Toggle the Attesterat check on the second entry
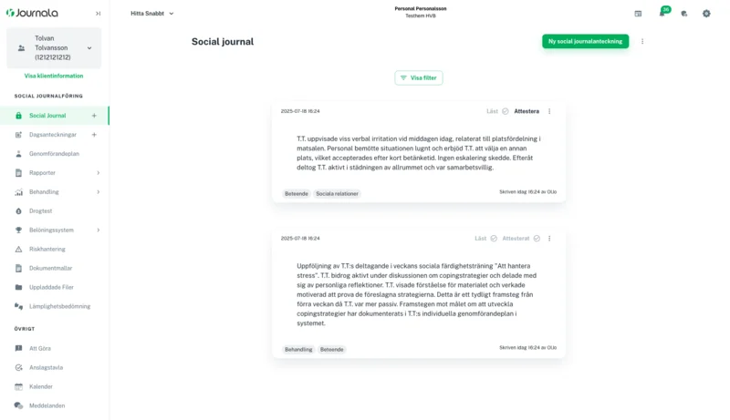730x420 pixels. point(537,239)
